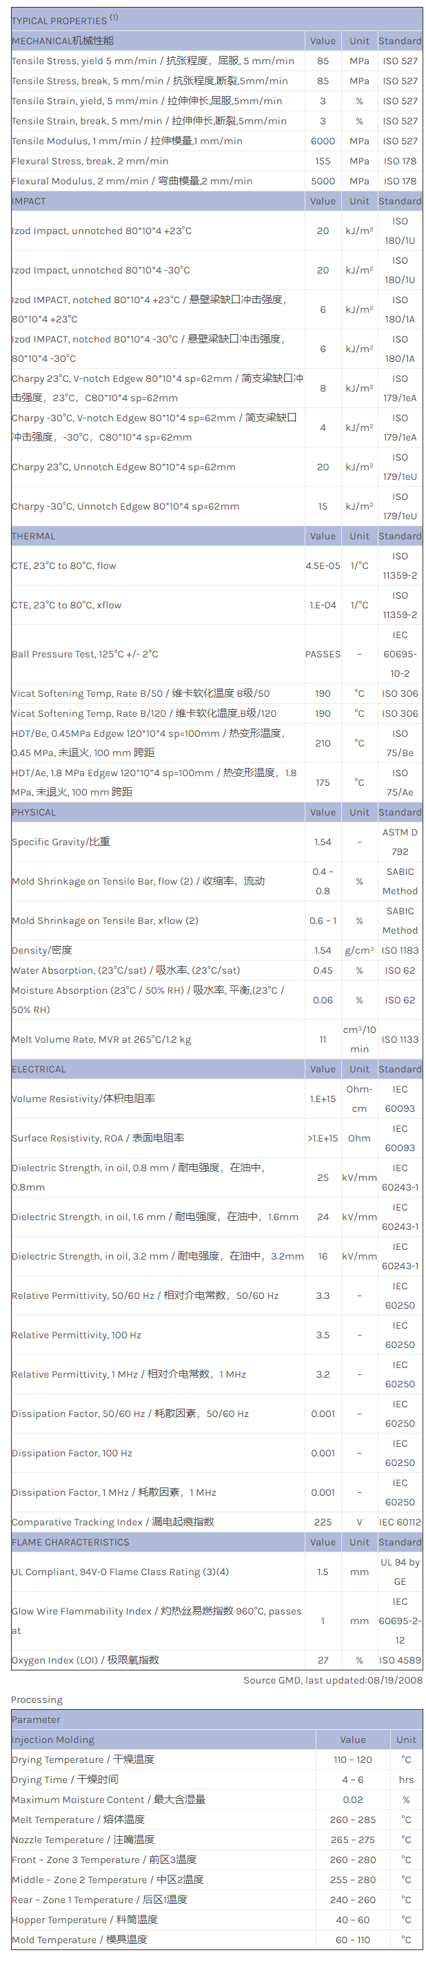426x1966 pixels.
Task: Select the Injection Molding table header
Action: (x=53, y=1740)
